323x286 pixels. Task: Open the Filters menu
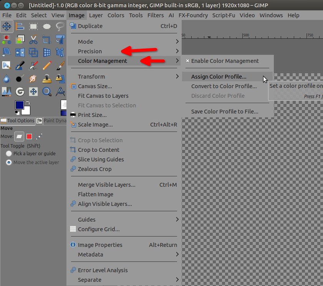point(156,15)
